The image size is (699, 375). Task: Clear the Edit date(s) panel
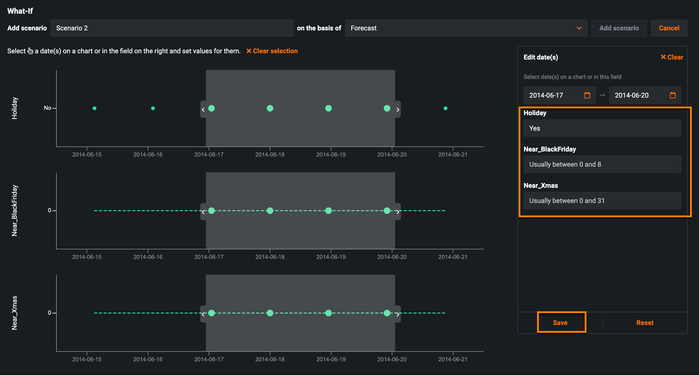[x=672, y=57]
